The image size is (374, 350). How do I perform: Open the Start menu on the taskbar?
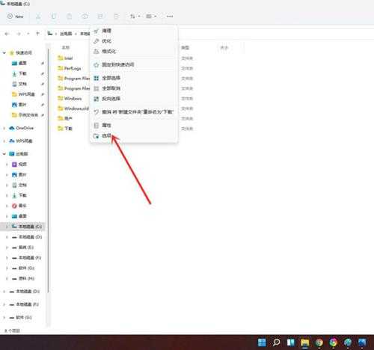tap(262, 343)
